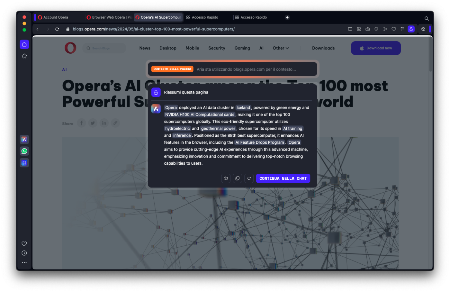Image resolution: width=450 pixels, height=292 pixels.
Task: Open the AI item in the blog navigation bar
Action: [x=261, y=48]
